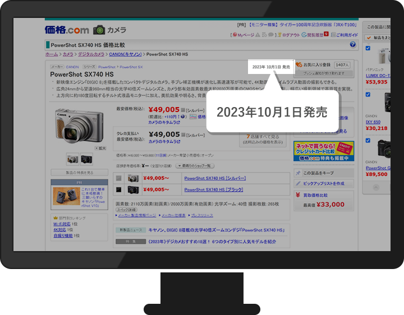Screen dimensions: 404x315
Task: Click the gray swatch beside the red ¥49,005
Action: point(183,110)
